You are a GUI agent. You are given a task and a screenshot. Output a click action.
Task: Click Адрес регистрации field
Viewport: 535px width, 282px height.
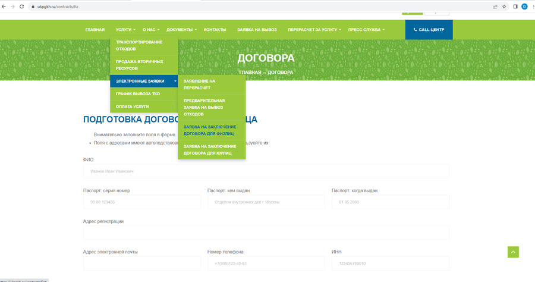[266, 233]
